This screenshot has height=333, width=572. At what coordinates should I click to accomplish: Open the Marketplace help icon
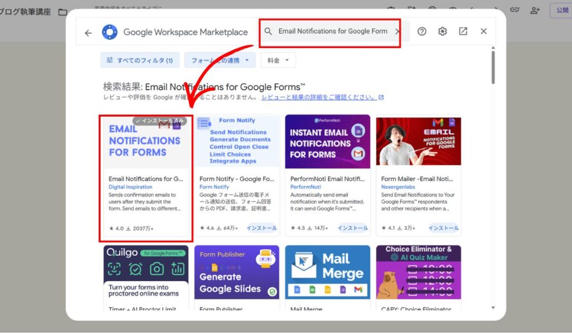pos(422,31)
